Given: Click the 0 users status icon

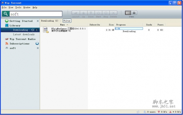Looking at the screenshot, I should 145,112.
